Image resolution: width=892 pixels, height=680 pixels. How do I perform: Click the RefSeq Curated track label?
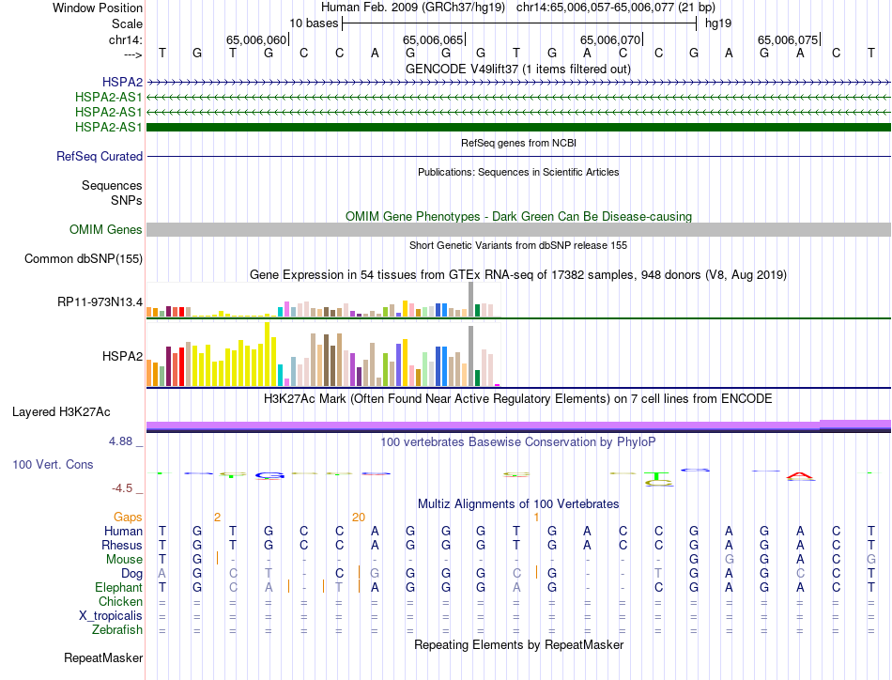(x=100, y=156)
